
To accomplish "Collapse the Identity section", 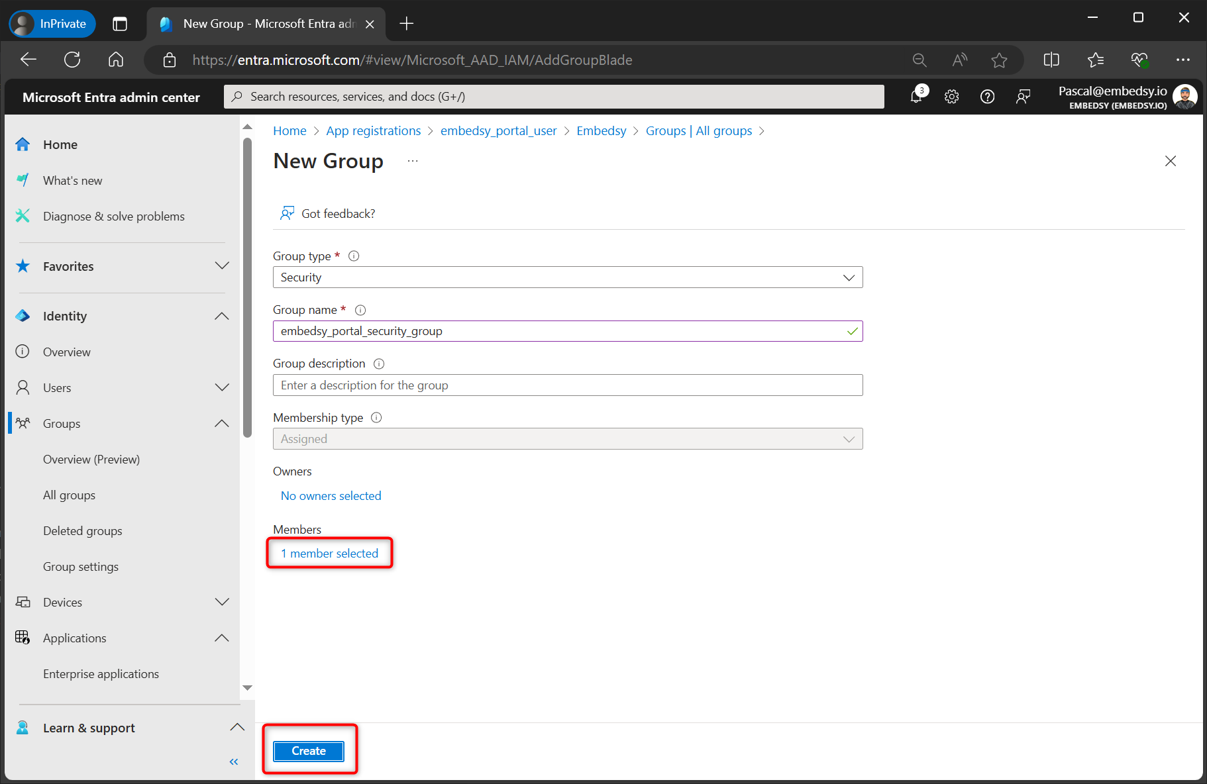I will pos(221,316).
